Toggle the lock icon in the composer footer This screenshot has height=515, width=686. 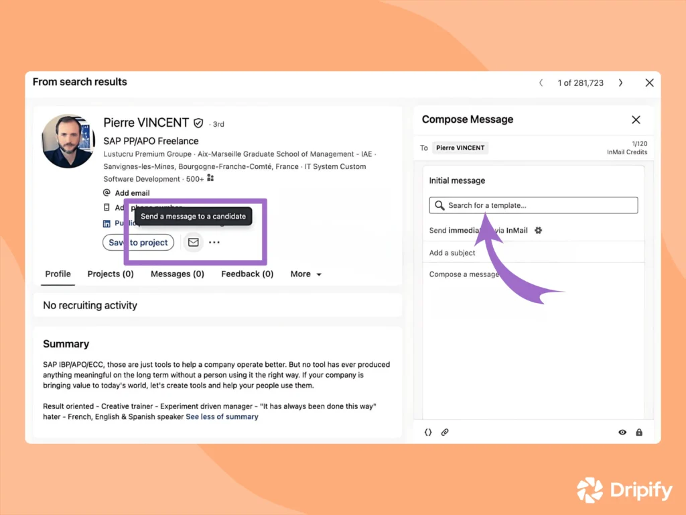pyautogui.click(x=639, y=432)
